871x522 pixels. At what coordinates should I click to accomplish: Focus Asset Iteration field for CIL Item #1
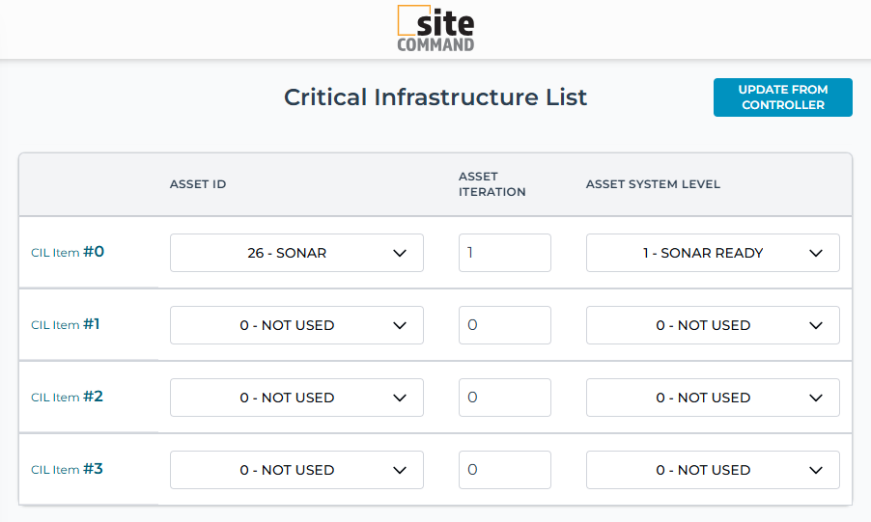(x=504, y=325)
